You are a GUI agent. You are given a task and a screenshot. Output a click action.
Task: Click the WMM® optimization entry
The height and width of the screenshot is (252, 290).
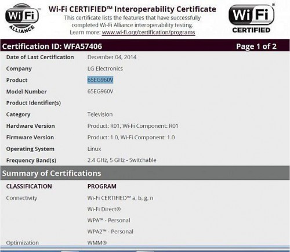tap(97, 243)
